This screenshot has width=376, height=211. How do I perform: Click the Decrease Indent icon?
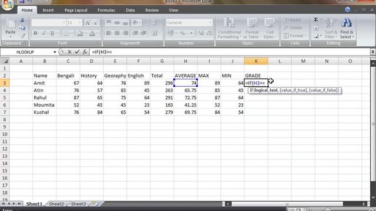pyautogui.click(x=135, y=33)
